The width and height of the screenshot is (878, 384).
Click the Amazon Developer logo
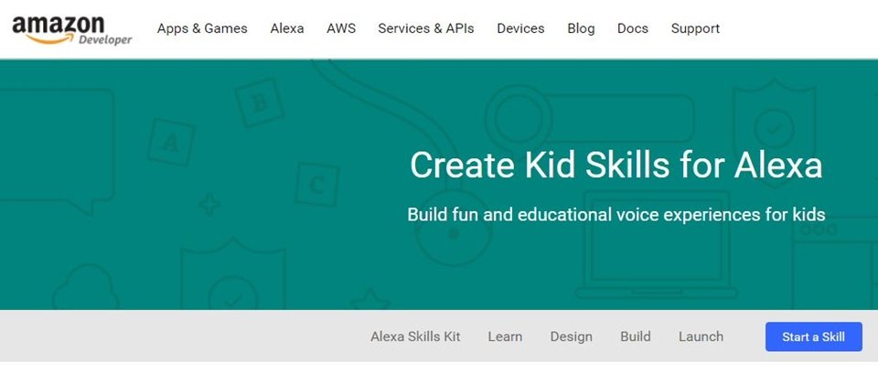click(x=72, y=30)
